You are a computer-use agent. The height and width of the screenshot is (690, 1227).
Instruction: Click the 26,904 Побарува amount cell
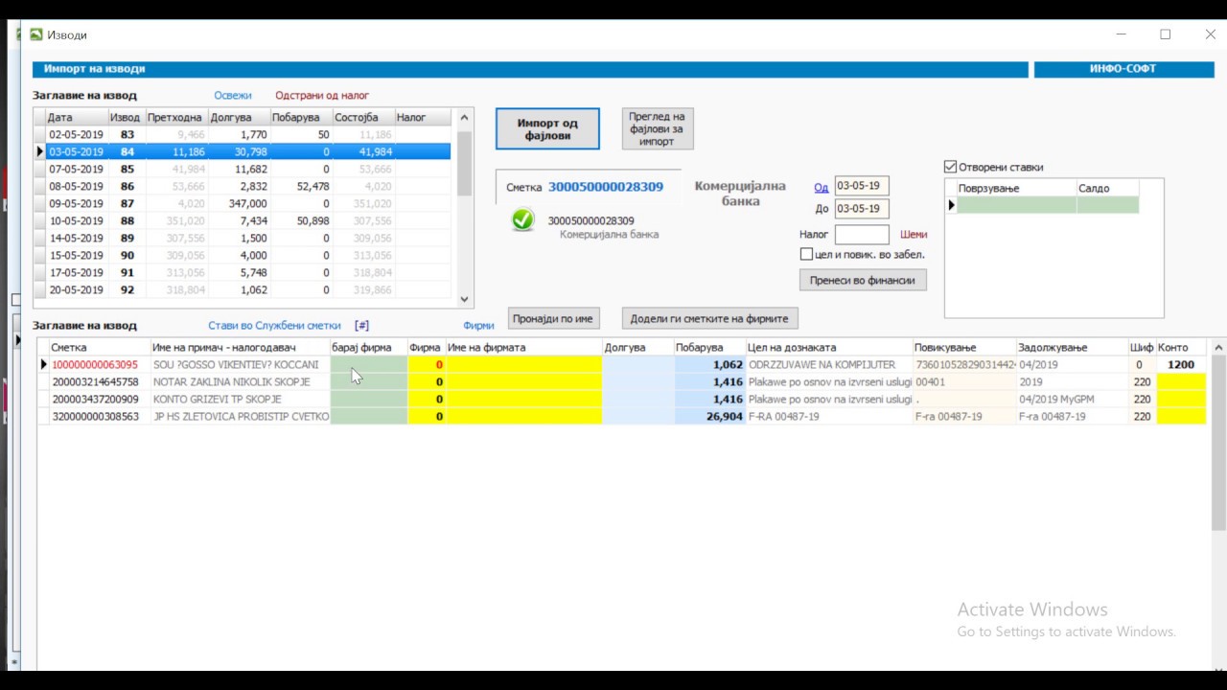coord(709,417)
